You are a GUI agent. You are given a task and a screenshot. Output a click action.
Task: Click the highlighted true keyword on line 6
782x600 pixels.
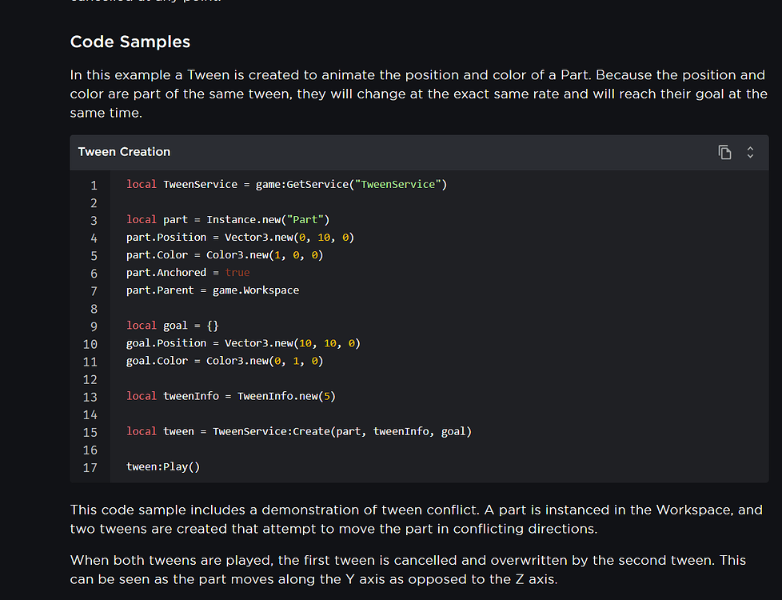pos(237,272)
